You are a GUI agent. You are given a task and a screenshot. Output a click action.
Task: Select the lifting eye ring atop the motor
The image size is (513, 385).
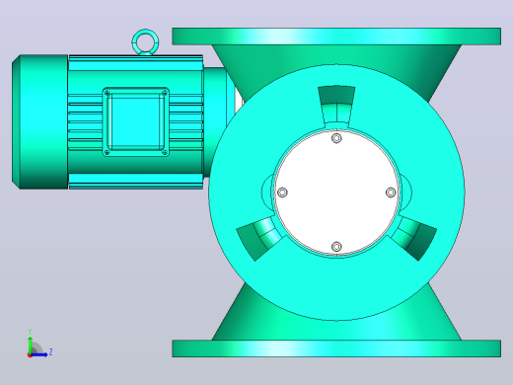pyautogui.click(x=145, y=42)
